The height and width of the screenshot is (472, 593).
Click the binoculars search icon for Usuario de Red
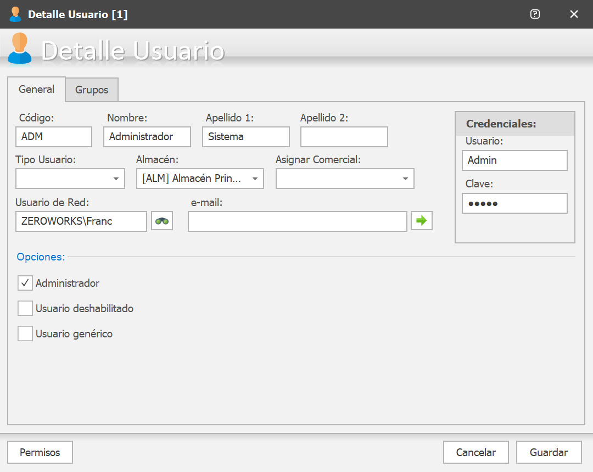pyautogui.click(x=162, y=221)
